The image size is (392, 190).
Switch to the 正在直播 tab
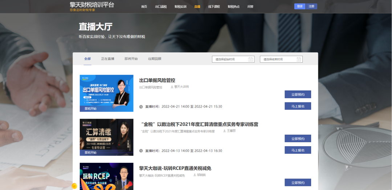click(x=108, y=59)
